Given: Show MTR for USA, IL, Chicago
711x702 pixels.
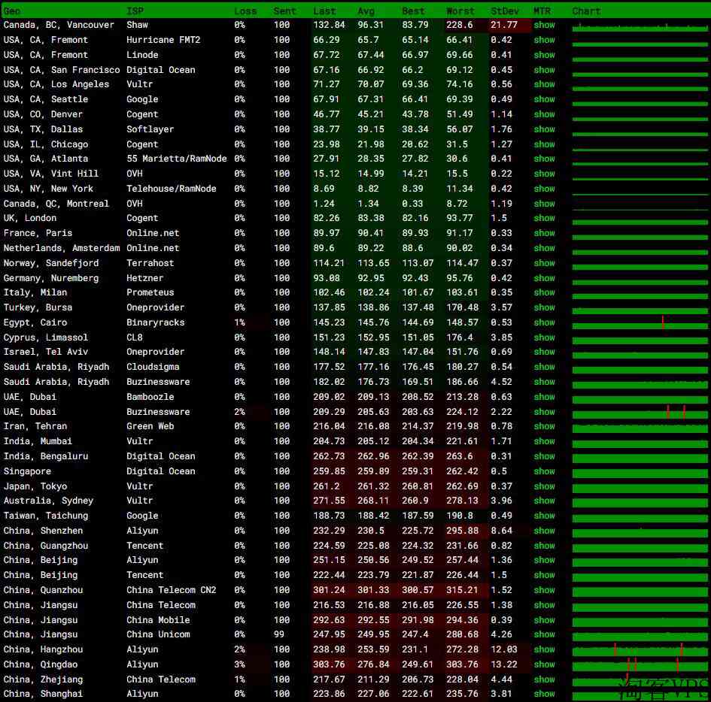Looking at the screenshot, I should (x=544, y=144).
